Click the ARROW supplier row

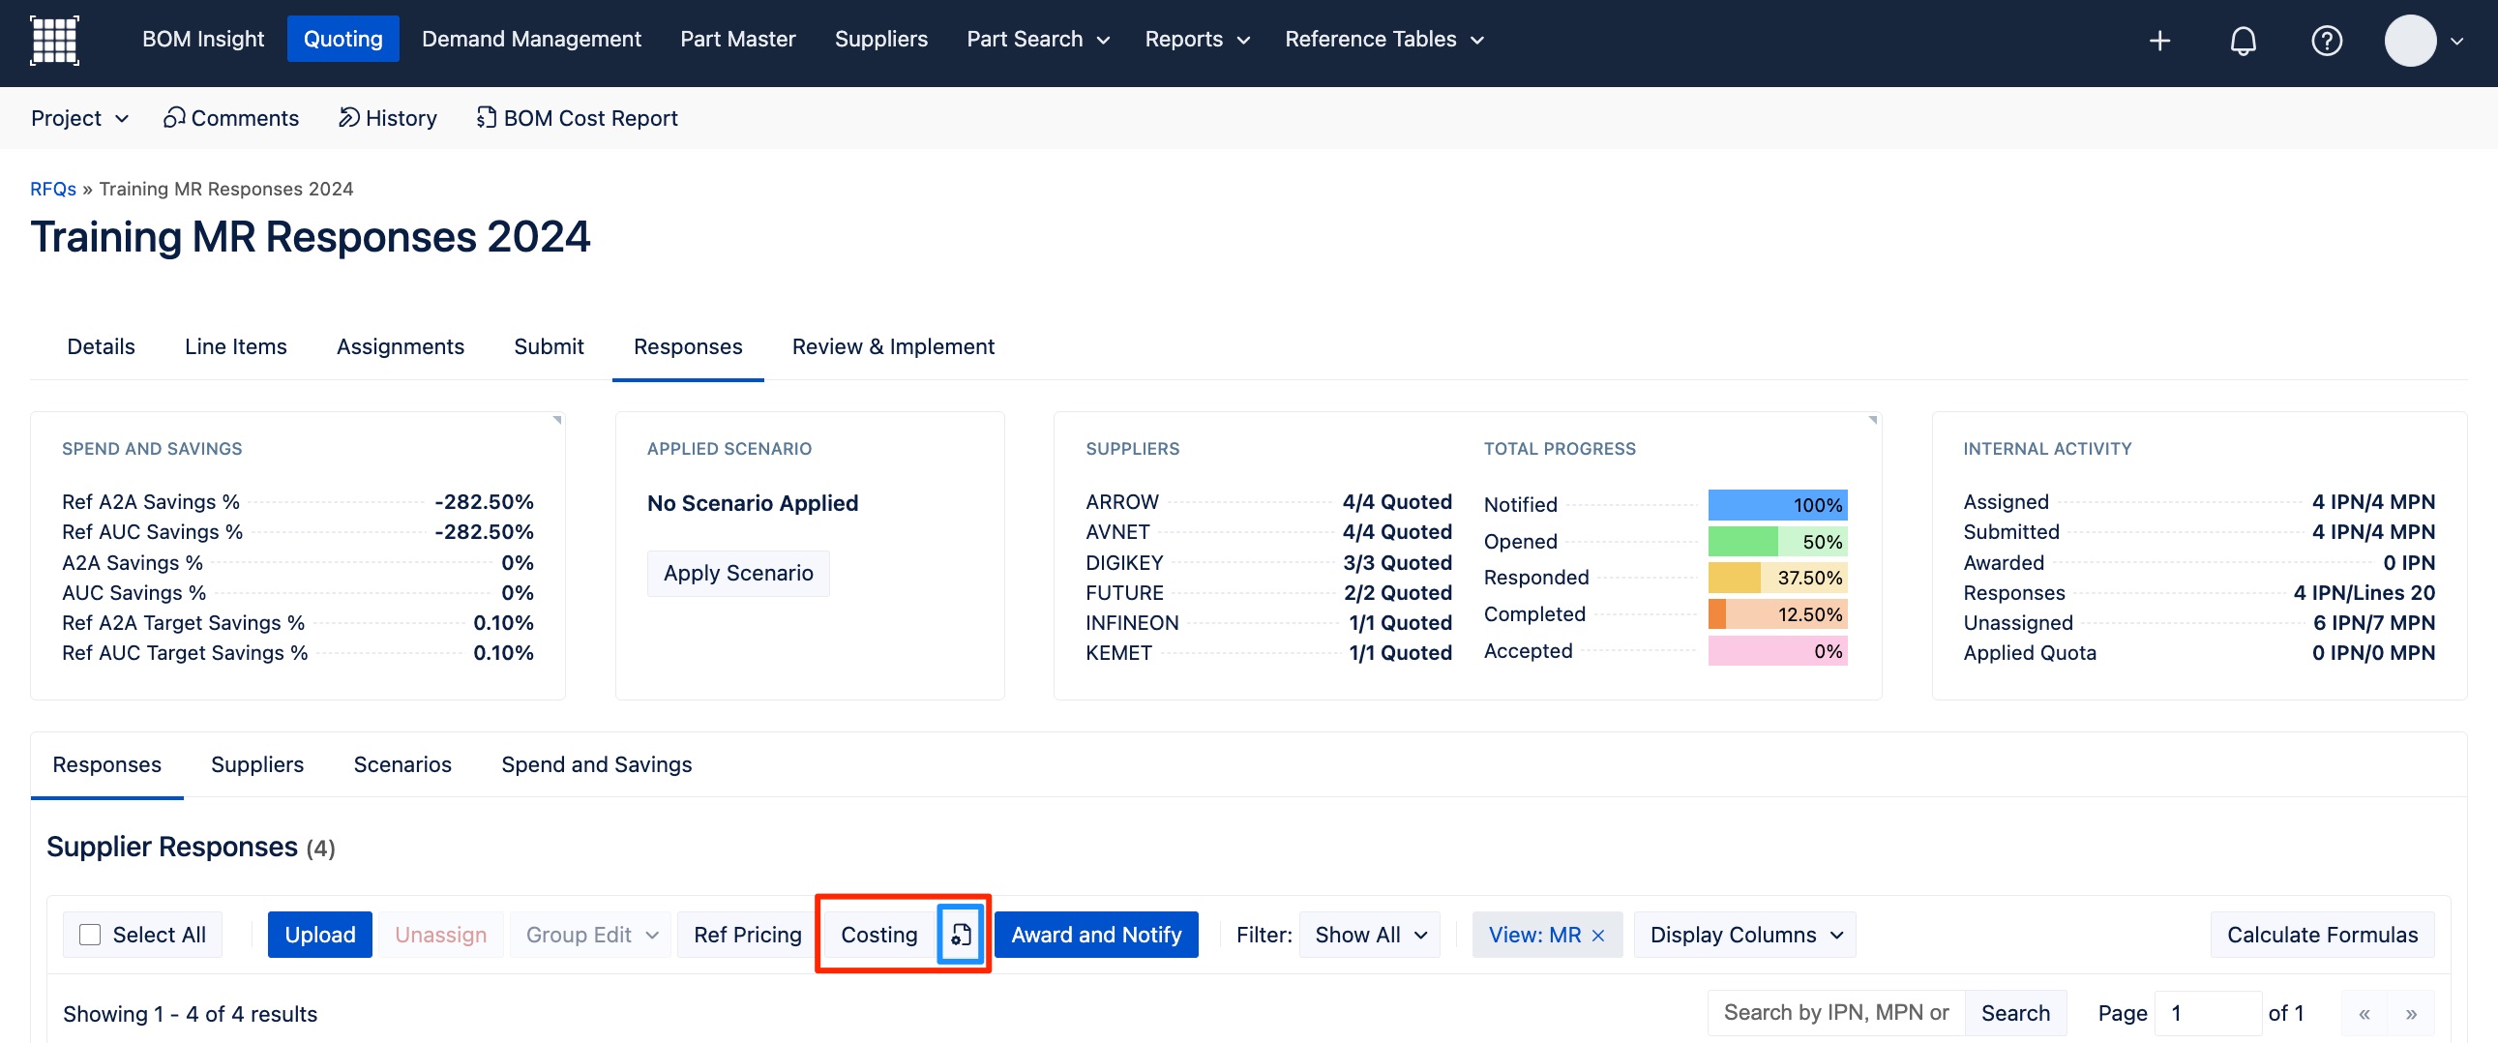[x=1268, y=502]
